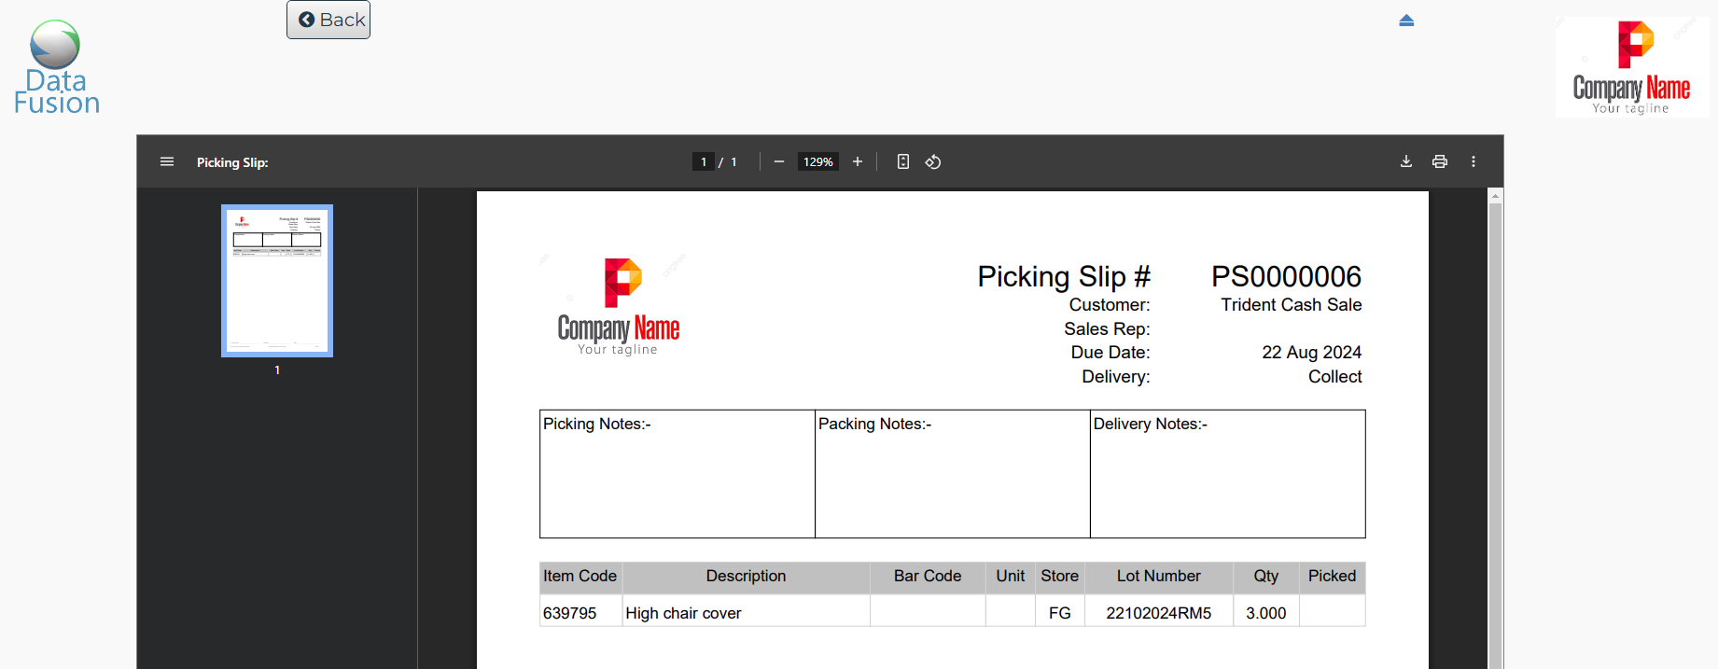
Task: Click the rotate counterclockwise icon
Action: [933, 161]
